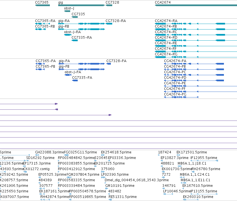Select EST IP13155.5prime

[x=204, y=194]
